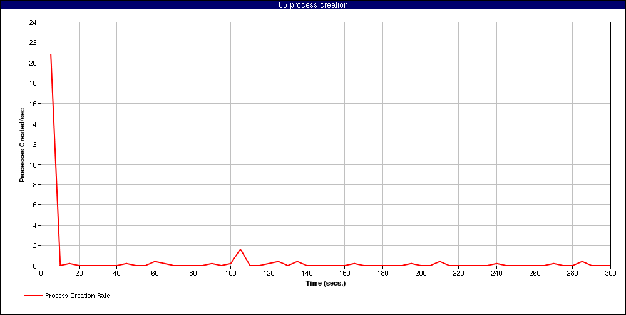Click x-axis tick label 160
Viewport: 626px width, 315px height.
click(344, 273)
